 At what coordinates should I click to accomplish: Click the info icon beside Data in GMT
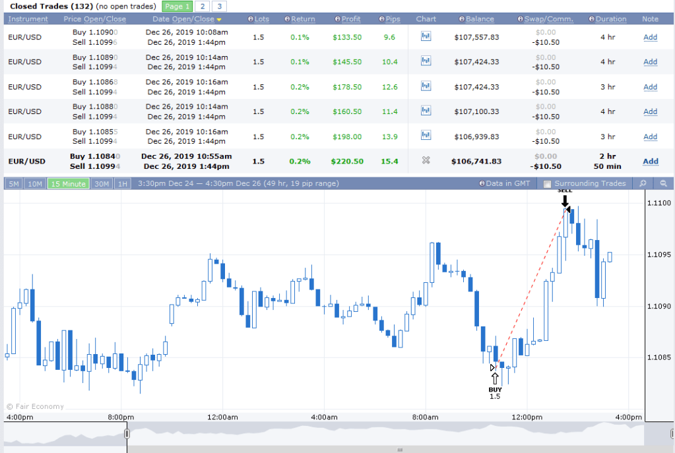(482, 184)
